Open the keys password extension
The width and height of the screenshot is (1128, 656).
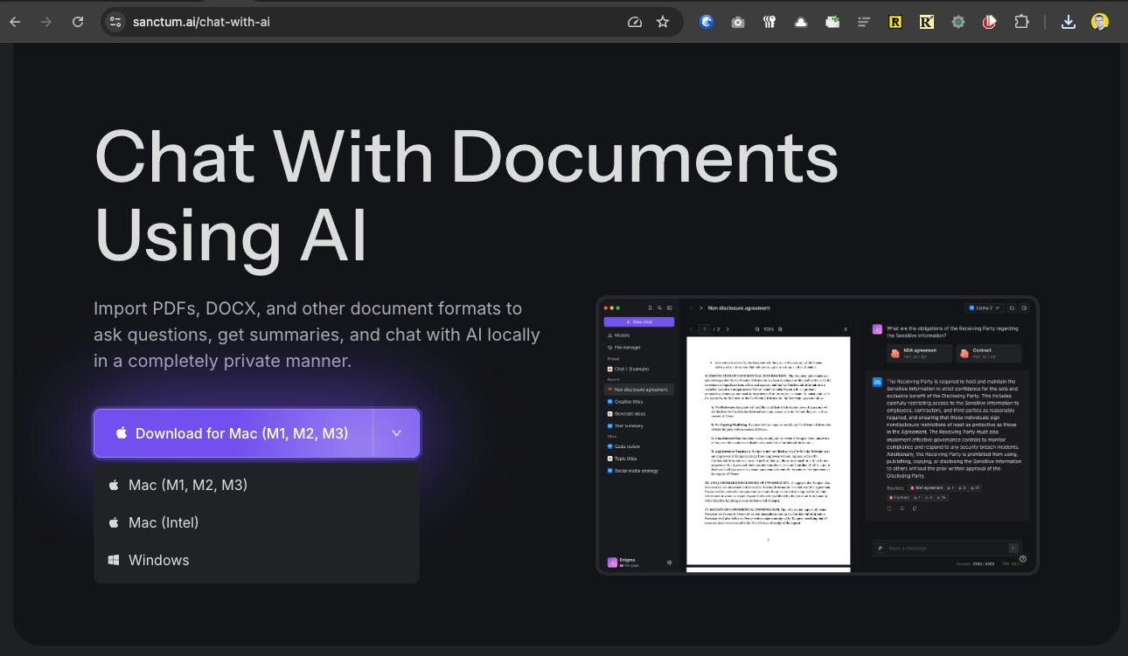(x=769, y=22)
